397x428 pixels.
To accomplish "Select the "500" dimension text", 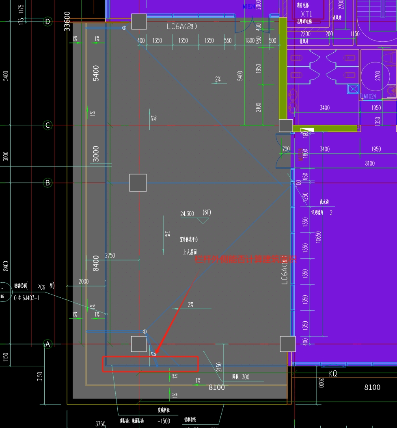I will [272, 41].
